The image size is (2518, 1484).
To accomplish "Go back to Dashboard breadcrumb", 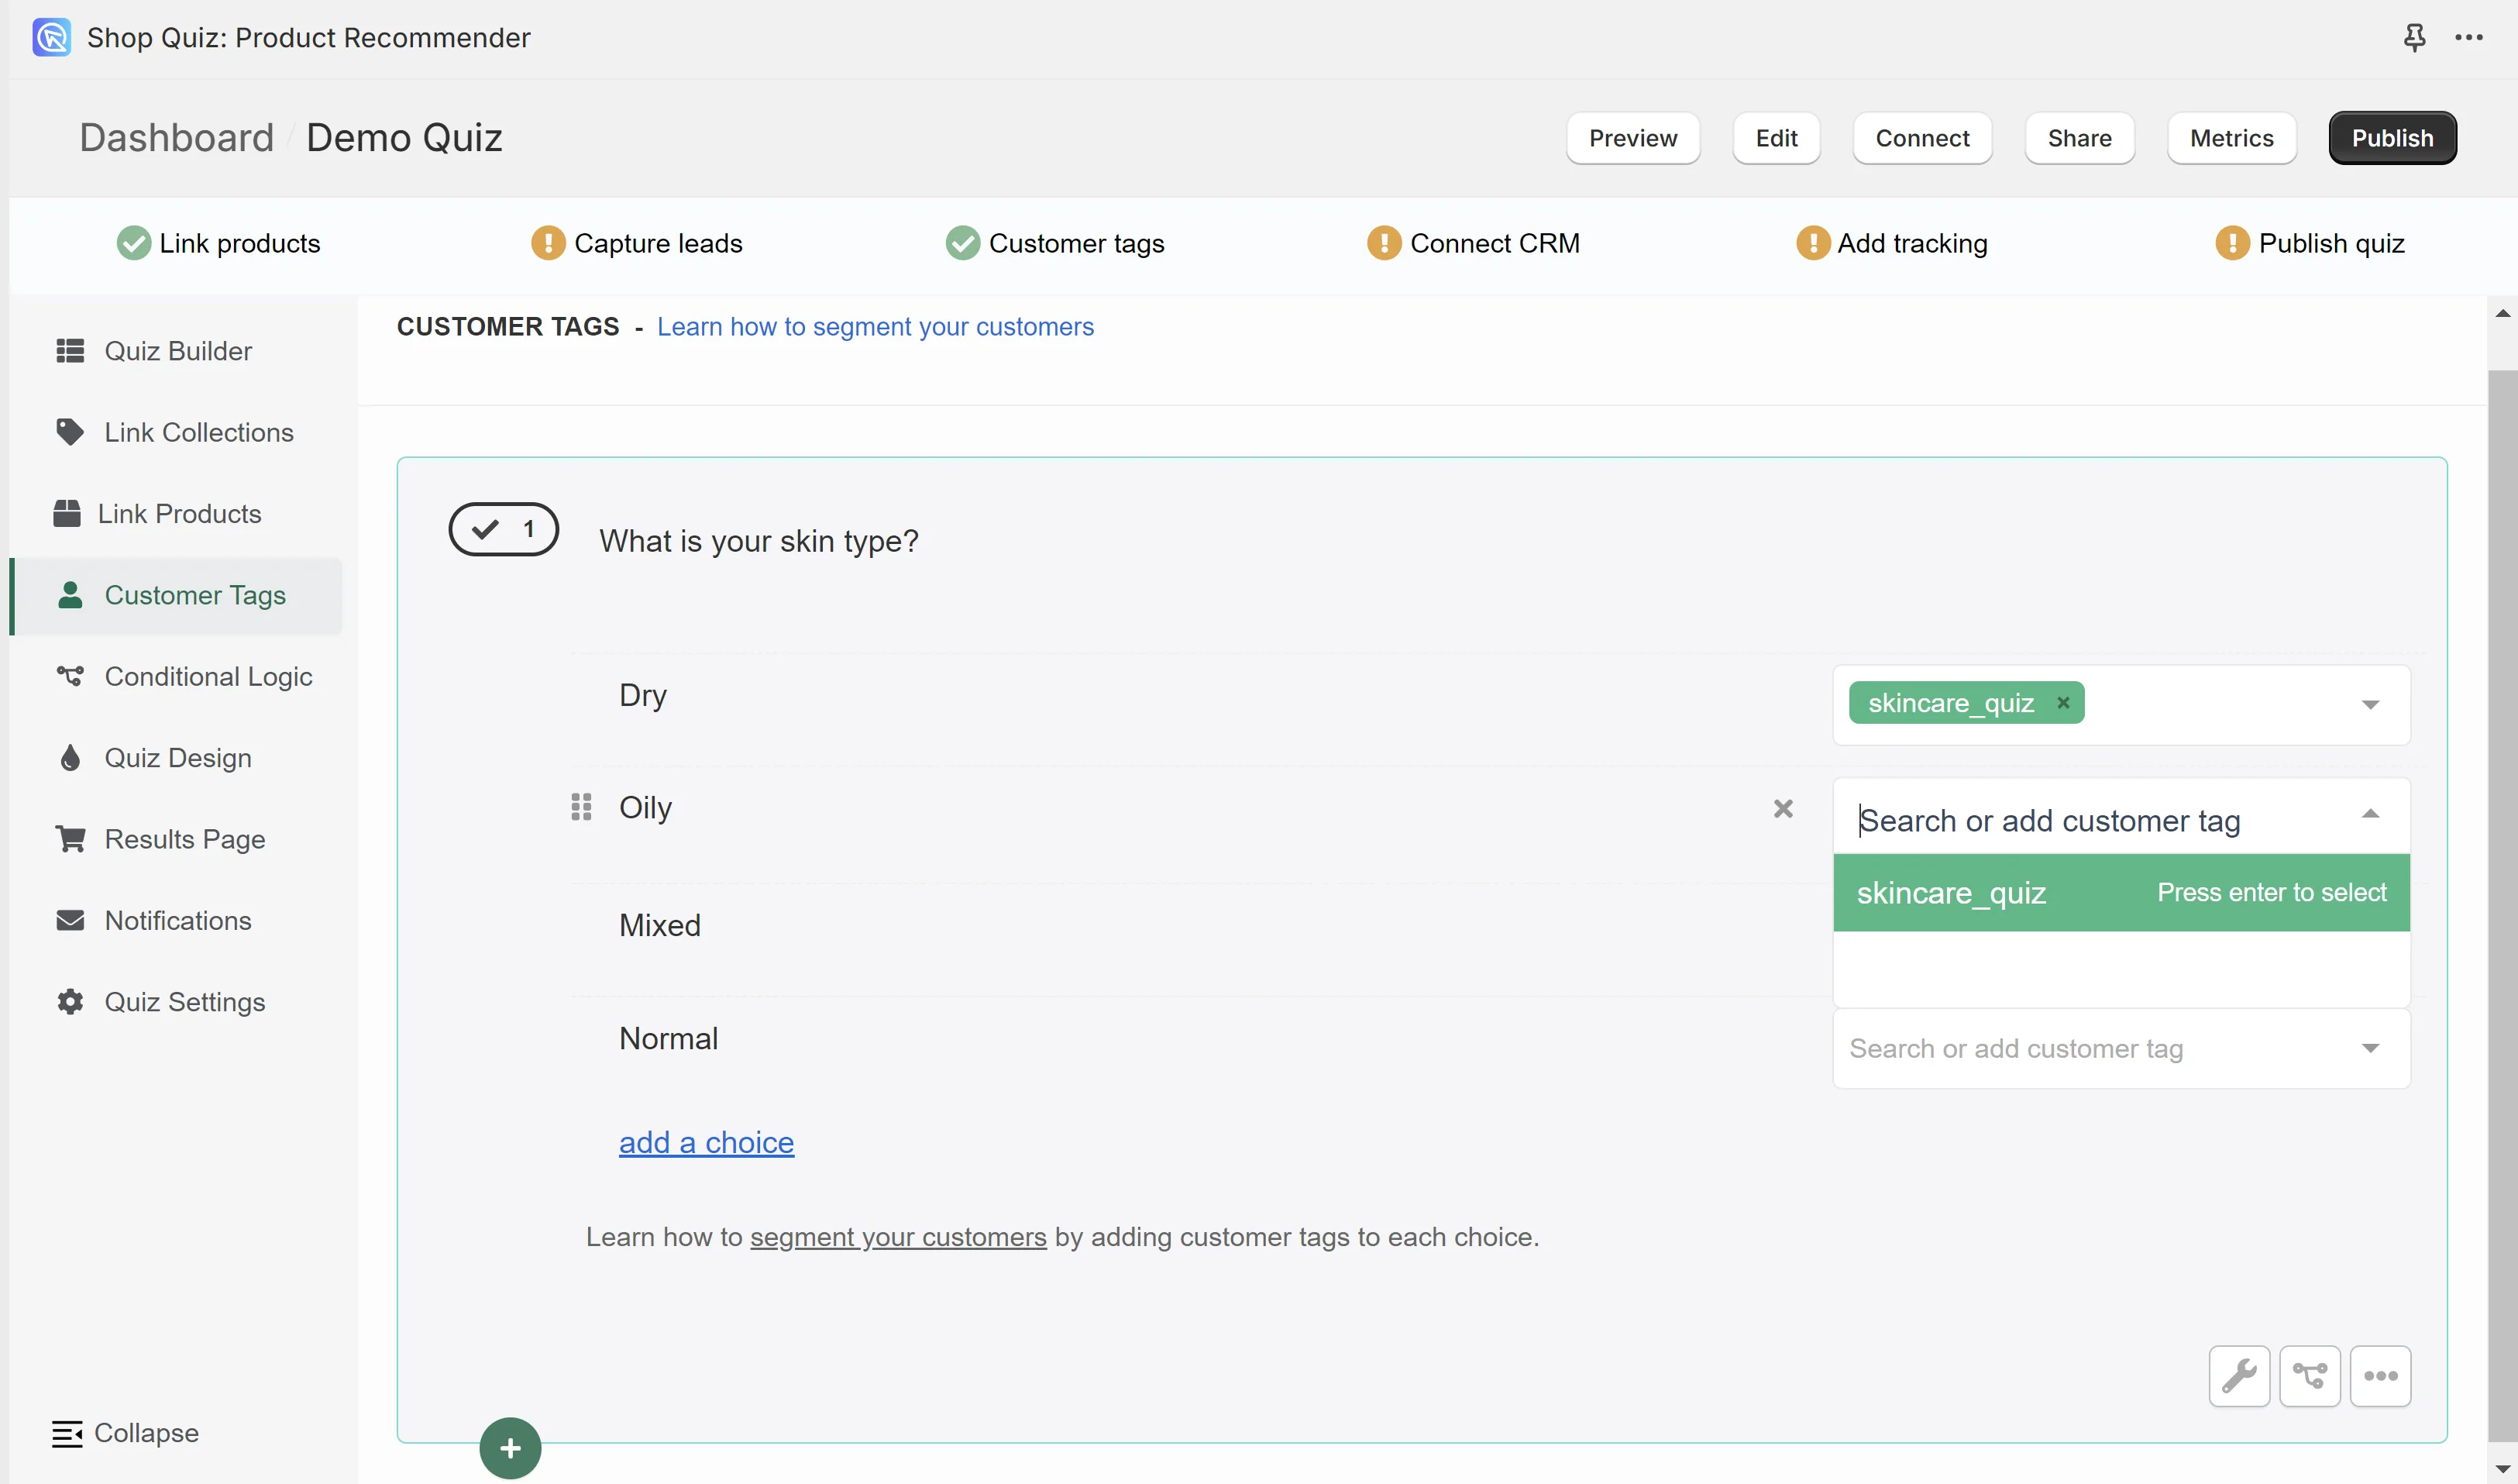I will [176, 137].
